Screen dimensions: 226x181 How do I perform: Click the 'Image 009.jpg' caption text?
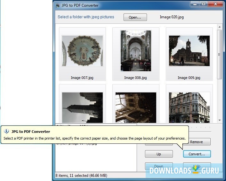(189, 78)
